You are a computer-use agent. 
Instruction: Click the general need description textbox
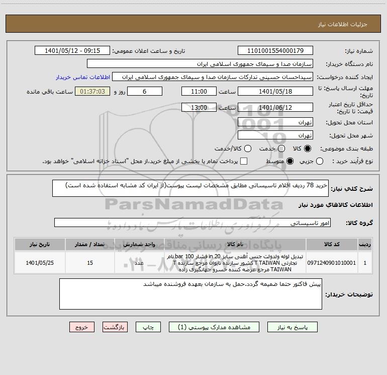tap(190, 188)
